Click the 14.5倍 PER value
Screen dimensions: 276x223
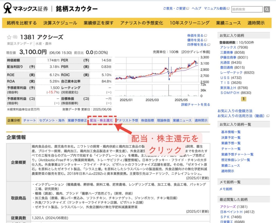click(x=106, y=60)
